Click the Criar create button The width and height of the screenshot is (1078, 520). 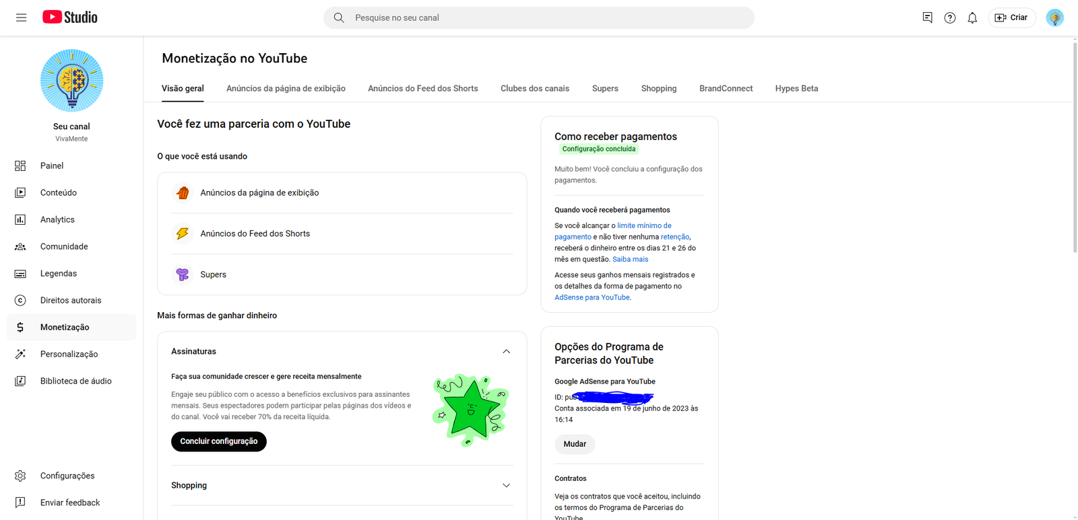[1011, 17]
